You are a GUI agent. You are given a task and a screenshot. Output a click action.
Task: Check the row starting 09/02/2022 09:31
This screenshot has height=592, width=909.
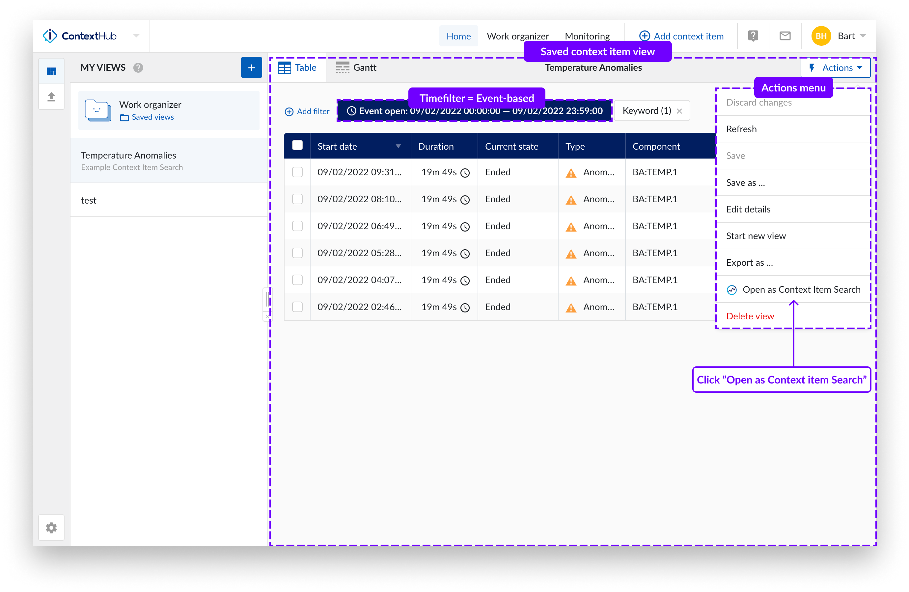(x=297, y=172)
